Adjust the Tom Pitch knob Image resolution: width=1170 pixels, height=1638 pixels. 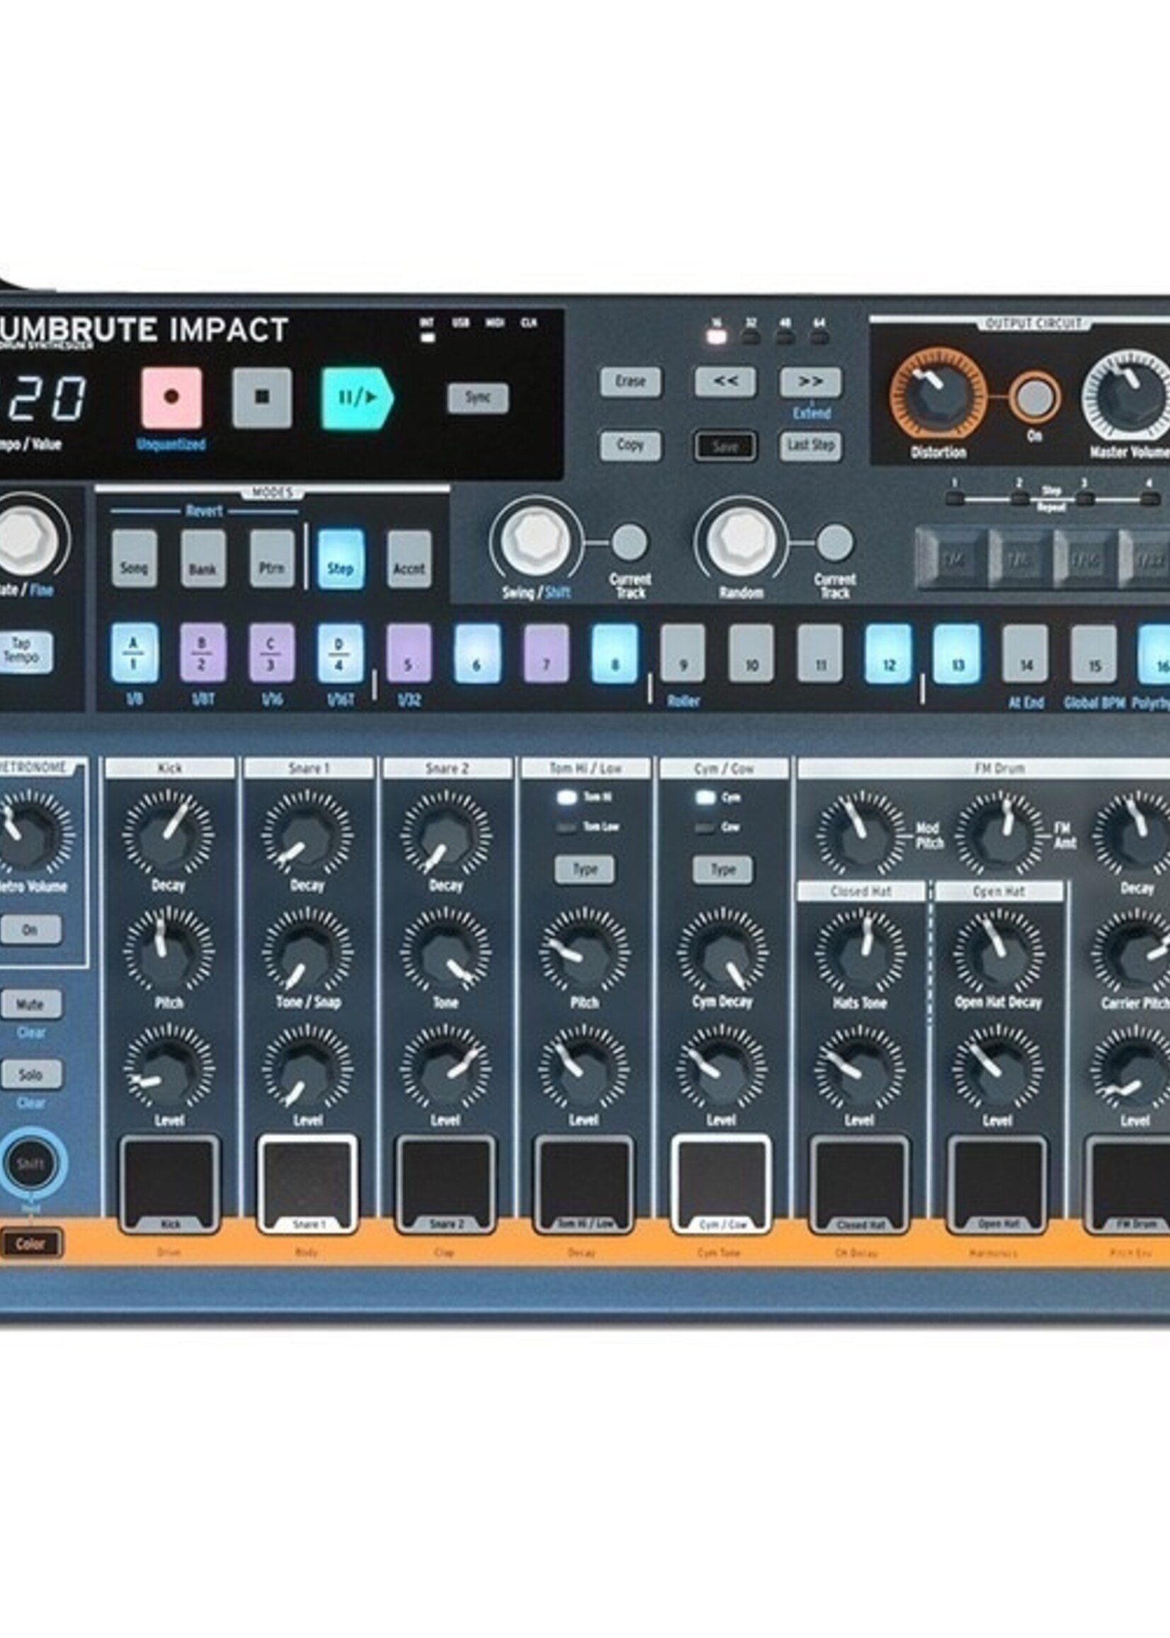coord(584,952)
